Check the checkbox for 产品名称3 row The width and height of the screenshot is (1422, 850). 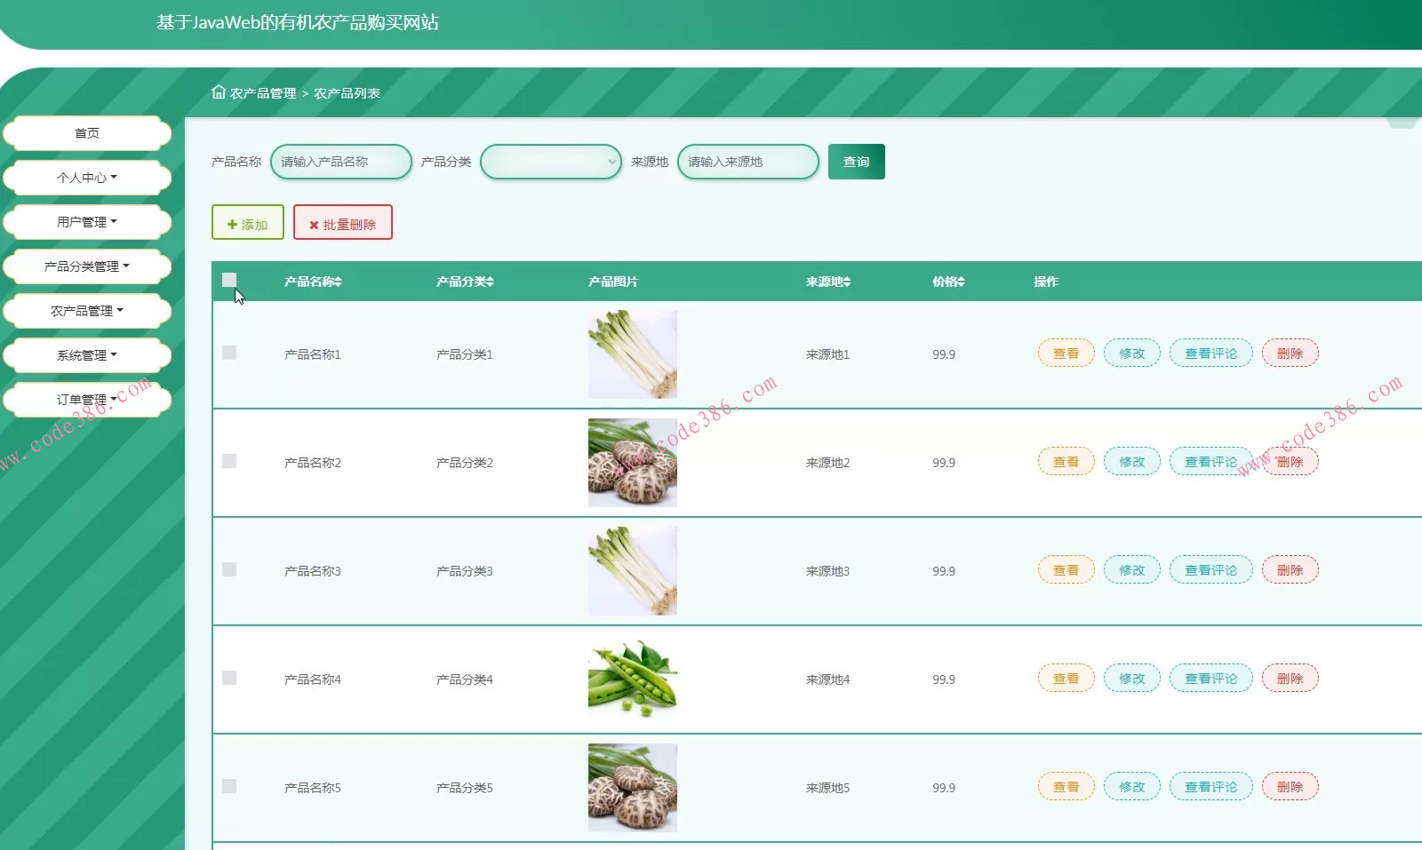(229, 570)
